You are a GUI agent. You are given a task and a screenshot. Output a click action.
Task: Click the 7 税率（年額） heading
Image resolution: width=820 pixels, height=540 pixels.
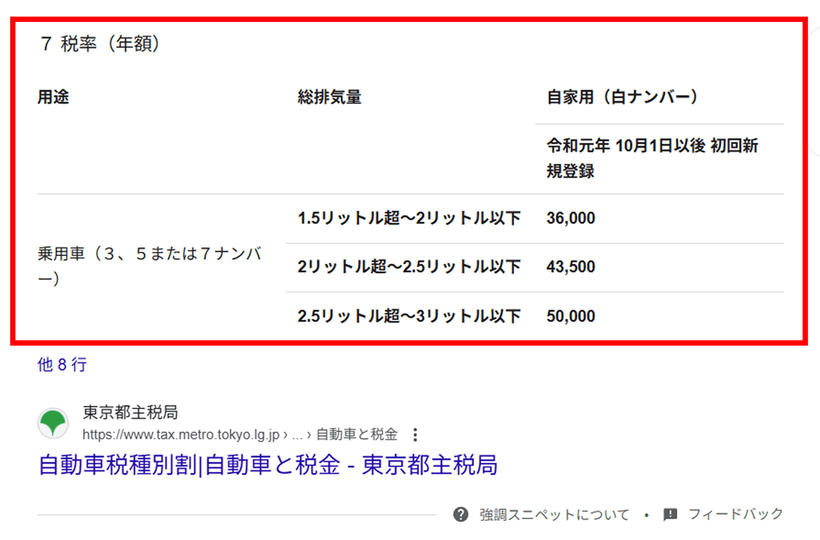coord(100,44)
